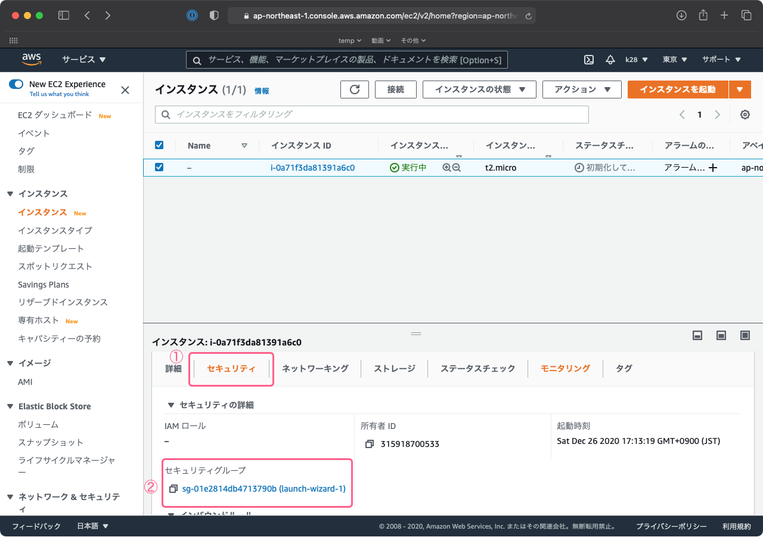Open the favorites grid icon
The width and height of the screenshot is (763, 537).
pos(13,41)
